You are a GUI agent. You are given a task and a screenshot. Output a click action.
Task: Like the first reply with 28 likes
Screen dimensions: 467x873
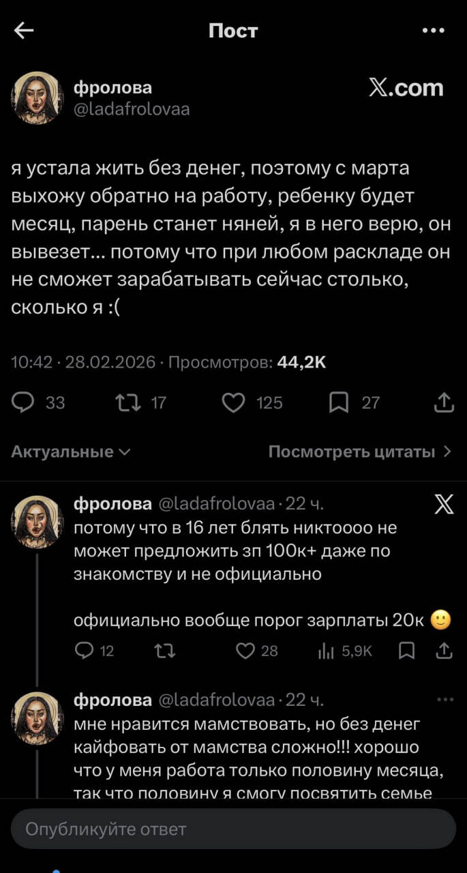245,651
